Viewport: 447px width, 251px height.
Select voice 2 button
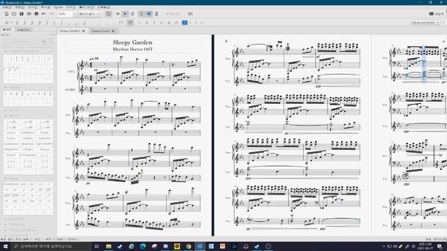[191, 22]
